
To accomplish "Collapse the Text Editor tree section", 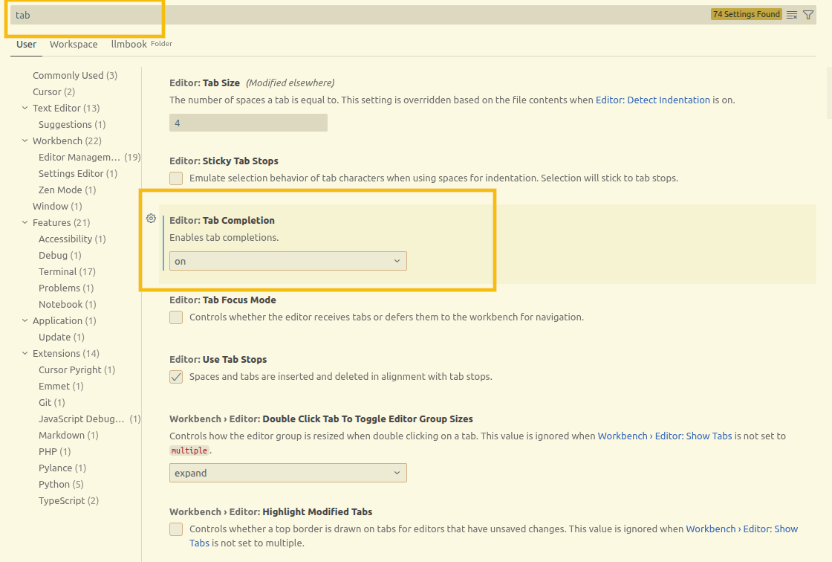I will 25,108.
